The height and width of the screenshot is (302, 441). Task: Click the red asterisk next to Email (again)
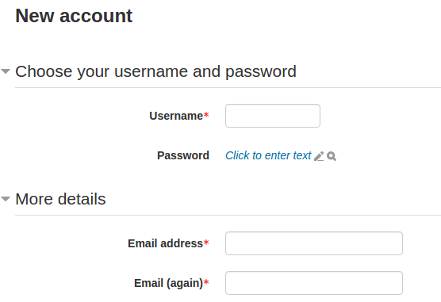[x=206, y=282]
